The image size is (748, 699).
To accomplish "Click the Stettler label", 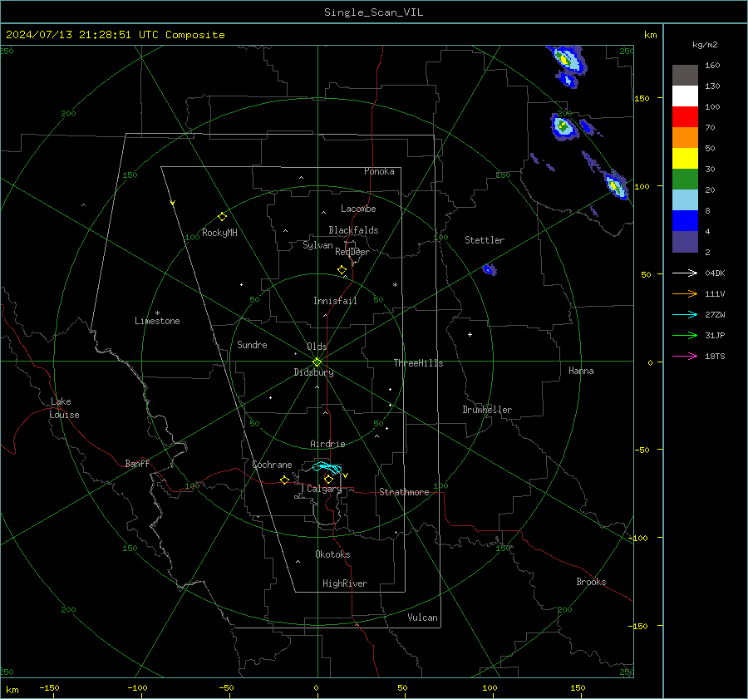I will 485,240.
